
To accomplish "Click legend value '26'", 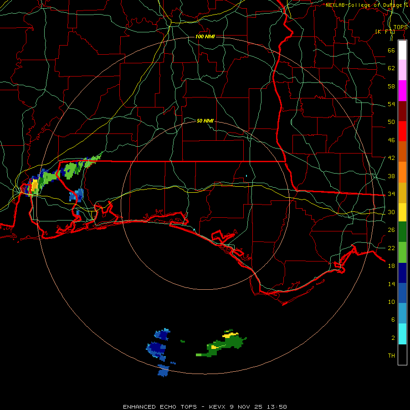I will click(391, 230).
